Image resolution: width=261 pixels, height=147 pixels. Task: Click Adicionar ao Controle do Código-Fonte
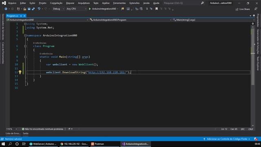coord(227,139)
